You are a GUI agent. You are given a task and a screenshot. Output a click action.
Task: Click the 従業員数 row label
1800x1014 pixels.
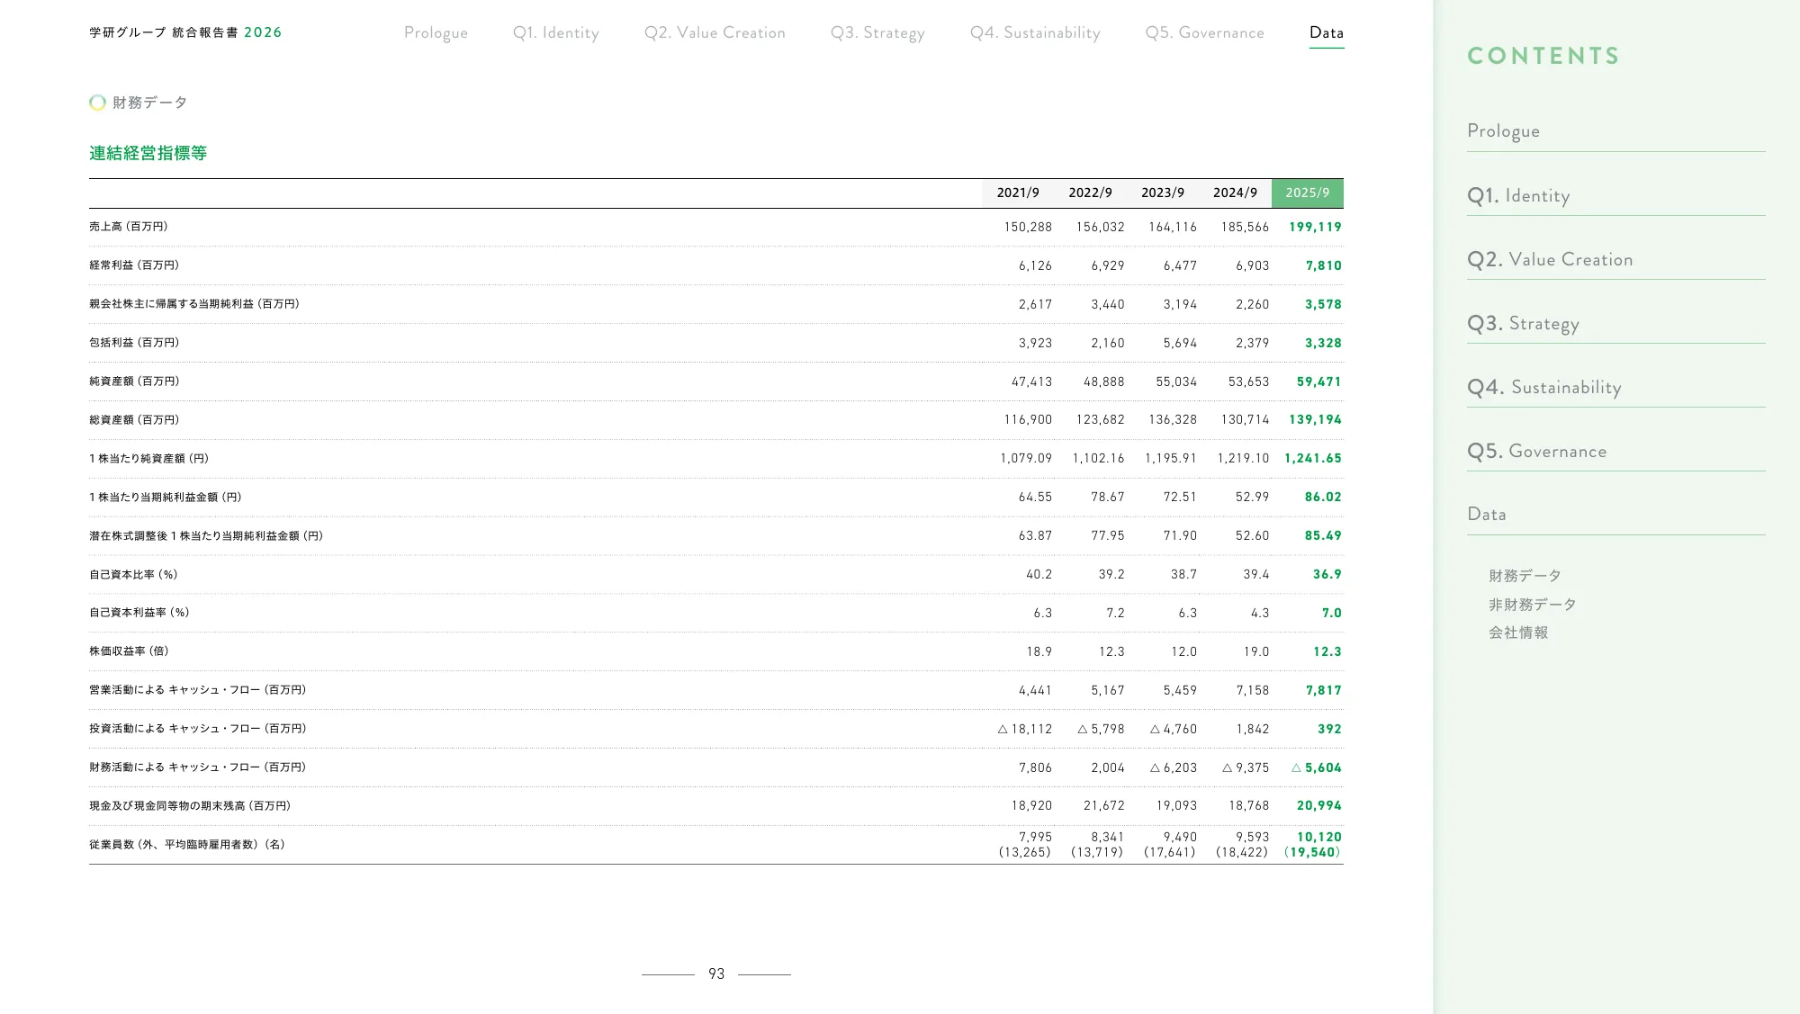[187, 845]
